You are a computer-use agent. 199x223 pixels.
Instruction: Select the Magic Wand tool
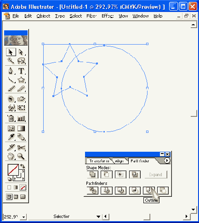(11, 61)
